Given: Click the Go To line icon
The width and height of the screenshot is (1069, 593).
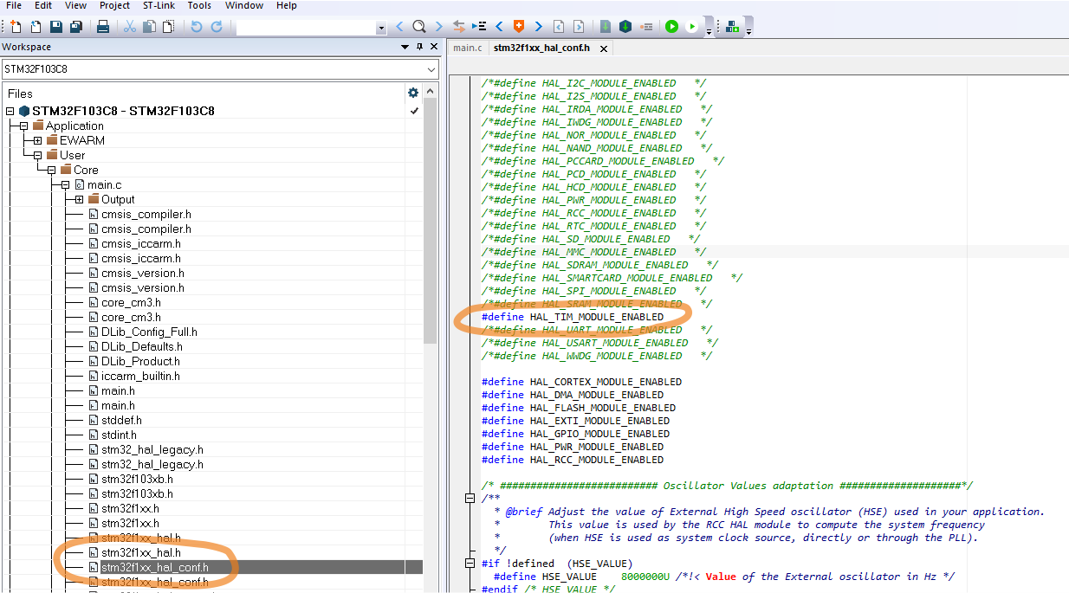Looking at the screenshot, I should 479,27.
